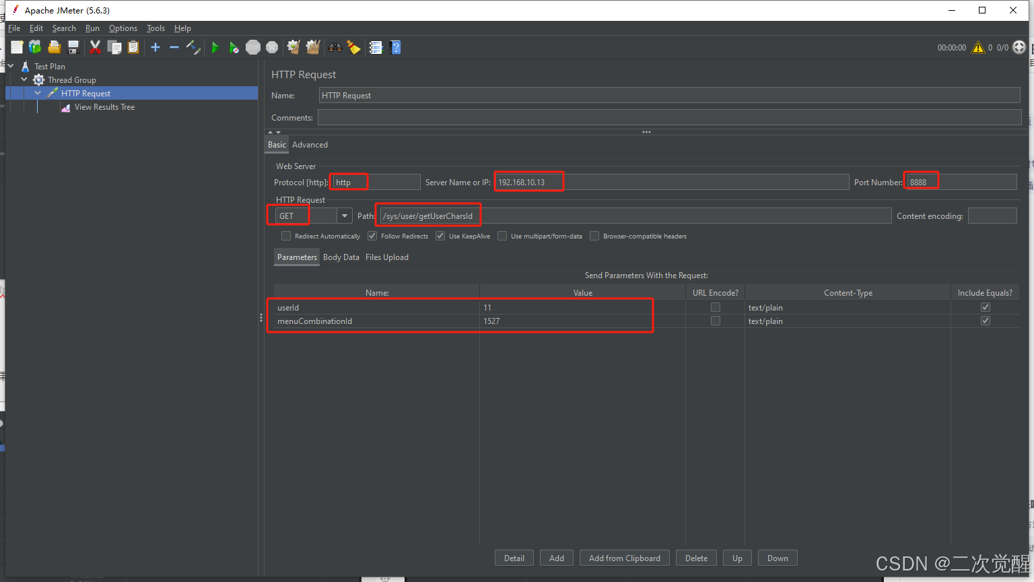Select the Parameters tab
Screen dimensions: 1034x582
(297, 257)
